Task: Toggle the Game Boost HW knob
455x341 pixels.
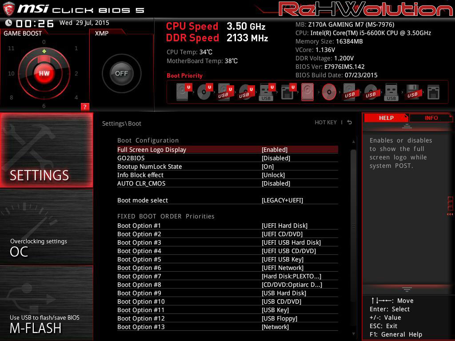Action: [44, 74]
